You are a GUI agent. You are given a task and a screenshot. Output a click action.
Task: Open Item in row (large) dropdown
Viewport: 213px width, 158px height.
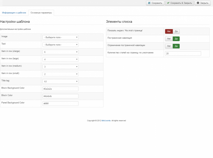[x=60, y=60]
